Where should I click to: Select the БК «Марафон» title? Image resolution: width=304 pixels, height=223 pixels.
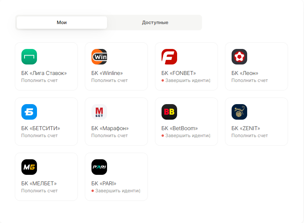(x=110, y=128)
